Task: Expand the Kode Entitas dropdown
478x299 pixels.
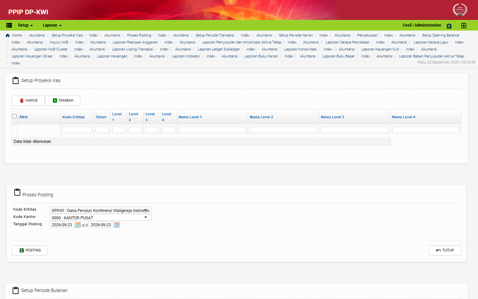Action: pos(101,210)
